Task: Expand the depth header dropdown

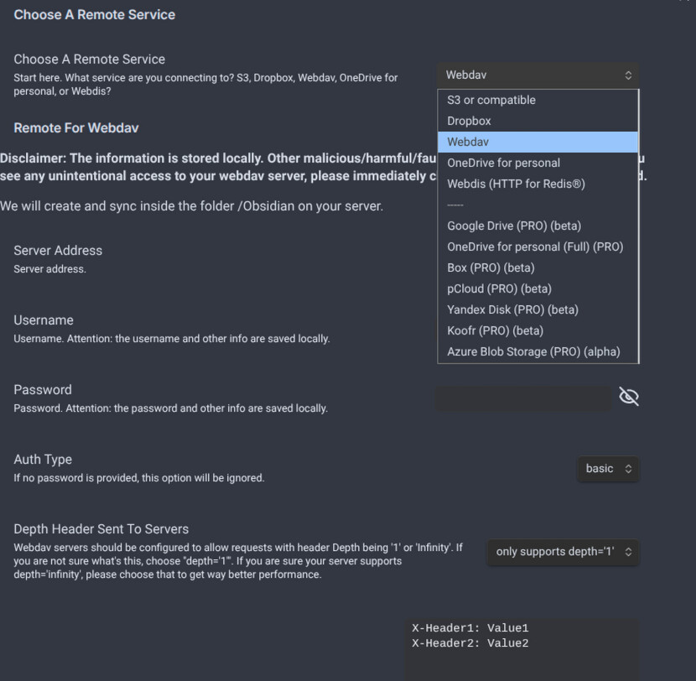Action: (563, 552)
